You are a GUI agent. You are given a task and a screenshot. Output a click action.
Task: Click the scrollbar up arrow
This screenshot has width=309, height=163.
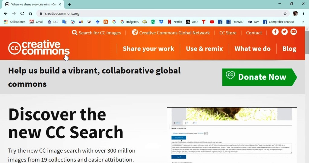(307, 29)
